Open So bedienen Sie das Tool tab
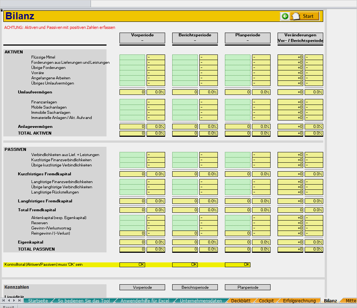Screen dimensions: 357x308 click(83, 301)
